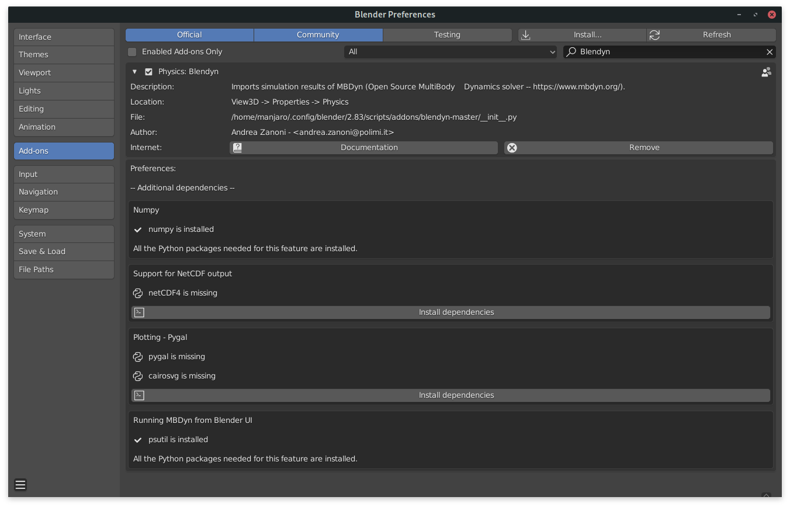Viewport: 790px width, 507px height.
Task: Open the File Paths section
Action: (64, 270)
